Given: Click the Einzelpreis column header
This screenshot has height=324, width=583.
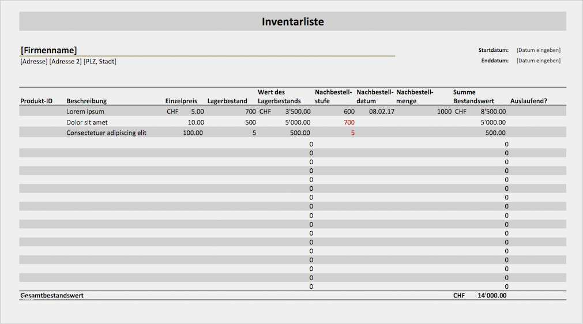Looking at the screenshot, I should click(x=181, y=101).
